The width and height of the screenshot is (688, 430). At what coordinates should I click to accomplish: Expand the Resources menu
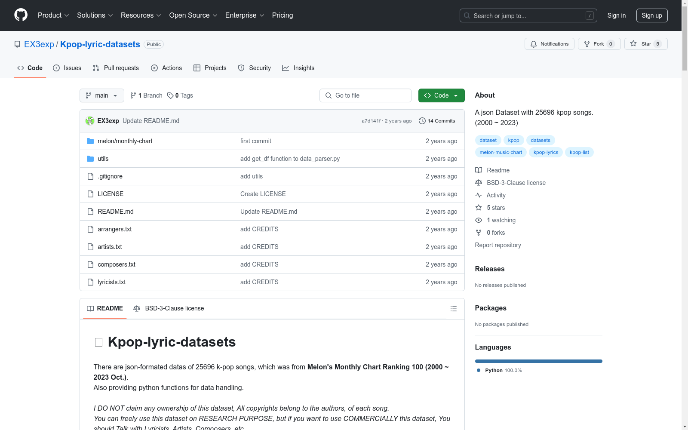pos(141,15)
